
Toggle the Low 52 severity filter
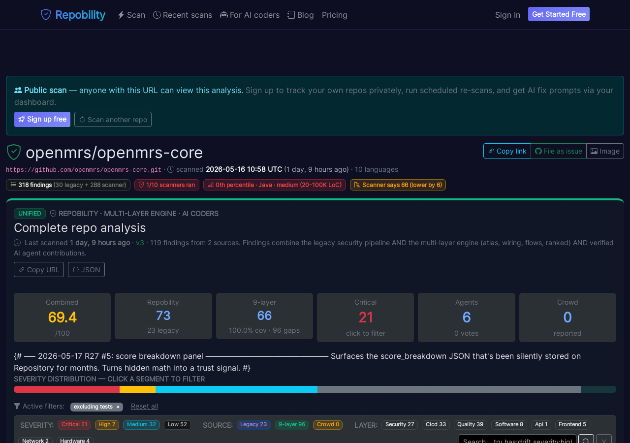click(177, 424)
